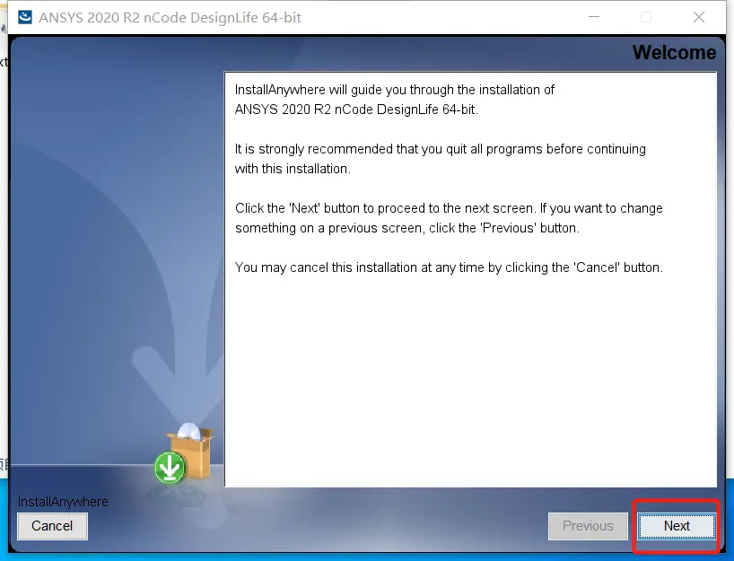Click the Next button to proceed
734x561 pixels.
[x=677, y=526]
